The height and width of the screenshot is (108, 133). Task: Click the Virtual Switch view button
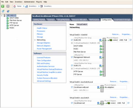click(82, 24)
